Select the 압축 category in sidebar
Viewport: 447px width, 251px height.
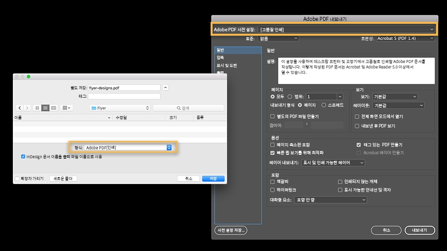coord(238,58)
